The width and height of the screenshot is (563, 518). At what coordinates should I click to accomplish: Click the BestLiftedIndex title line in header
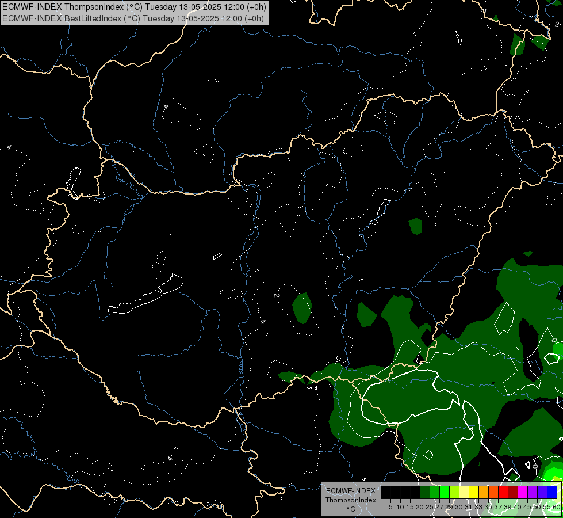coord(133,18)
